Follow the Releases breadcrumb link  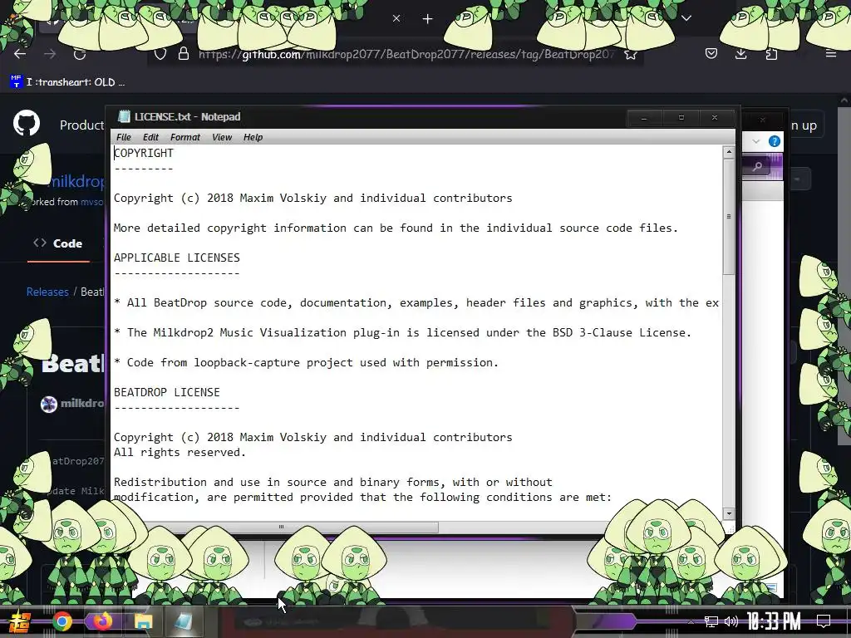47,292
